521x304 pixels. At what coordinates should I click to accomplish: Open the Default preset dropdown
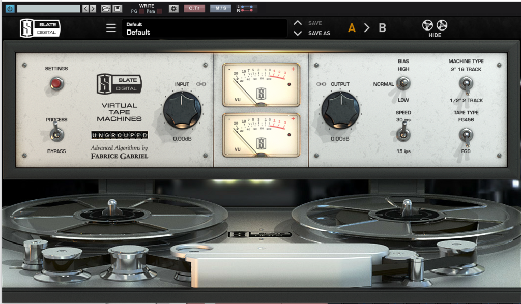coord(205,28)
